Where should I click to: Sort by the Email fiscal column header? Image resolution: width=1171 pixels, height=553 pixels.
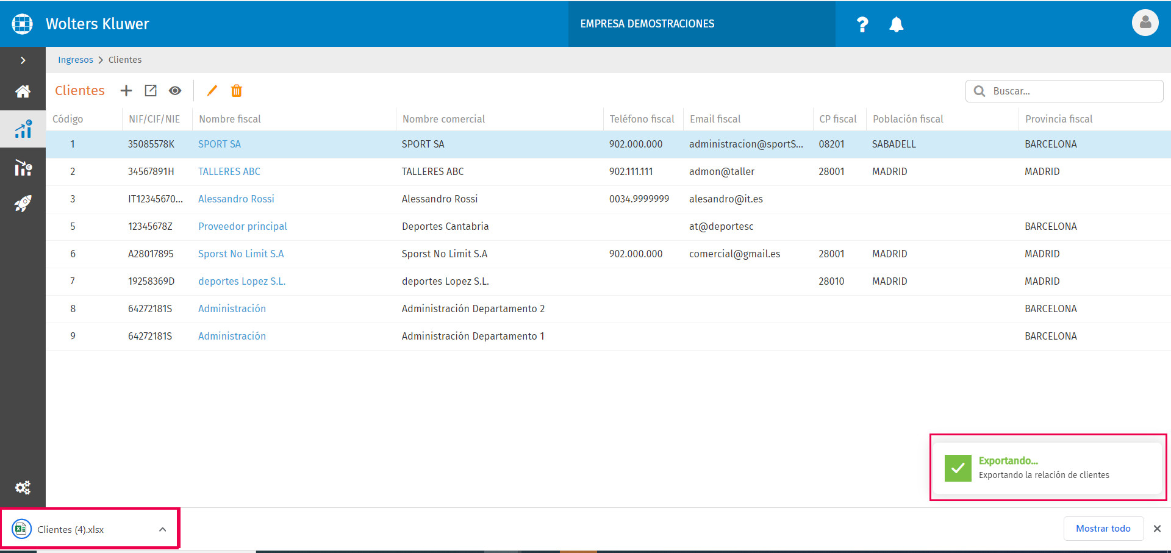pos(715,119)
